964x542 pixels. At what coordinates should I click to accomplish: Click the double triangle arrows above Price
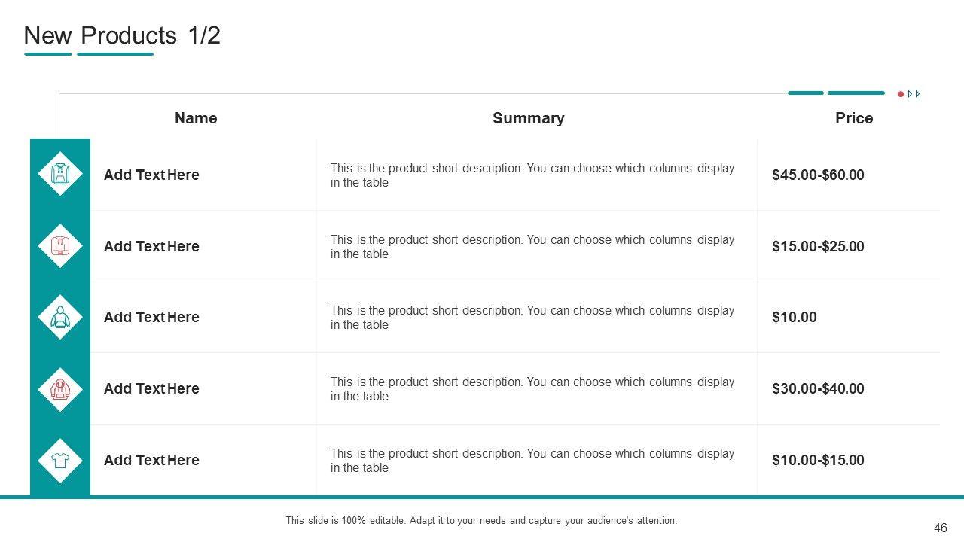[914, 94]
